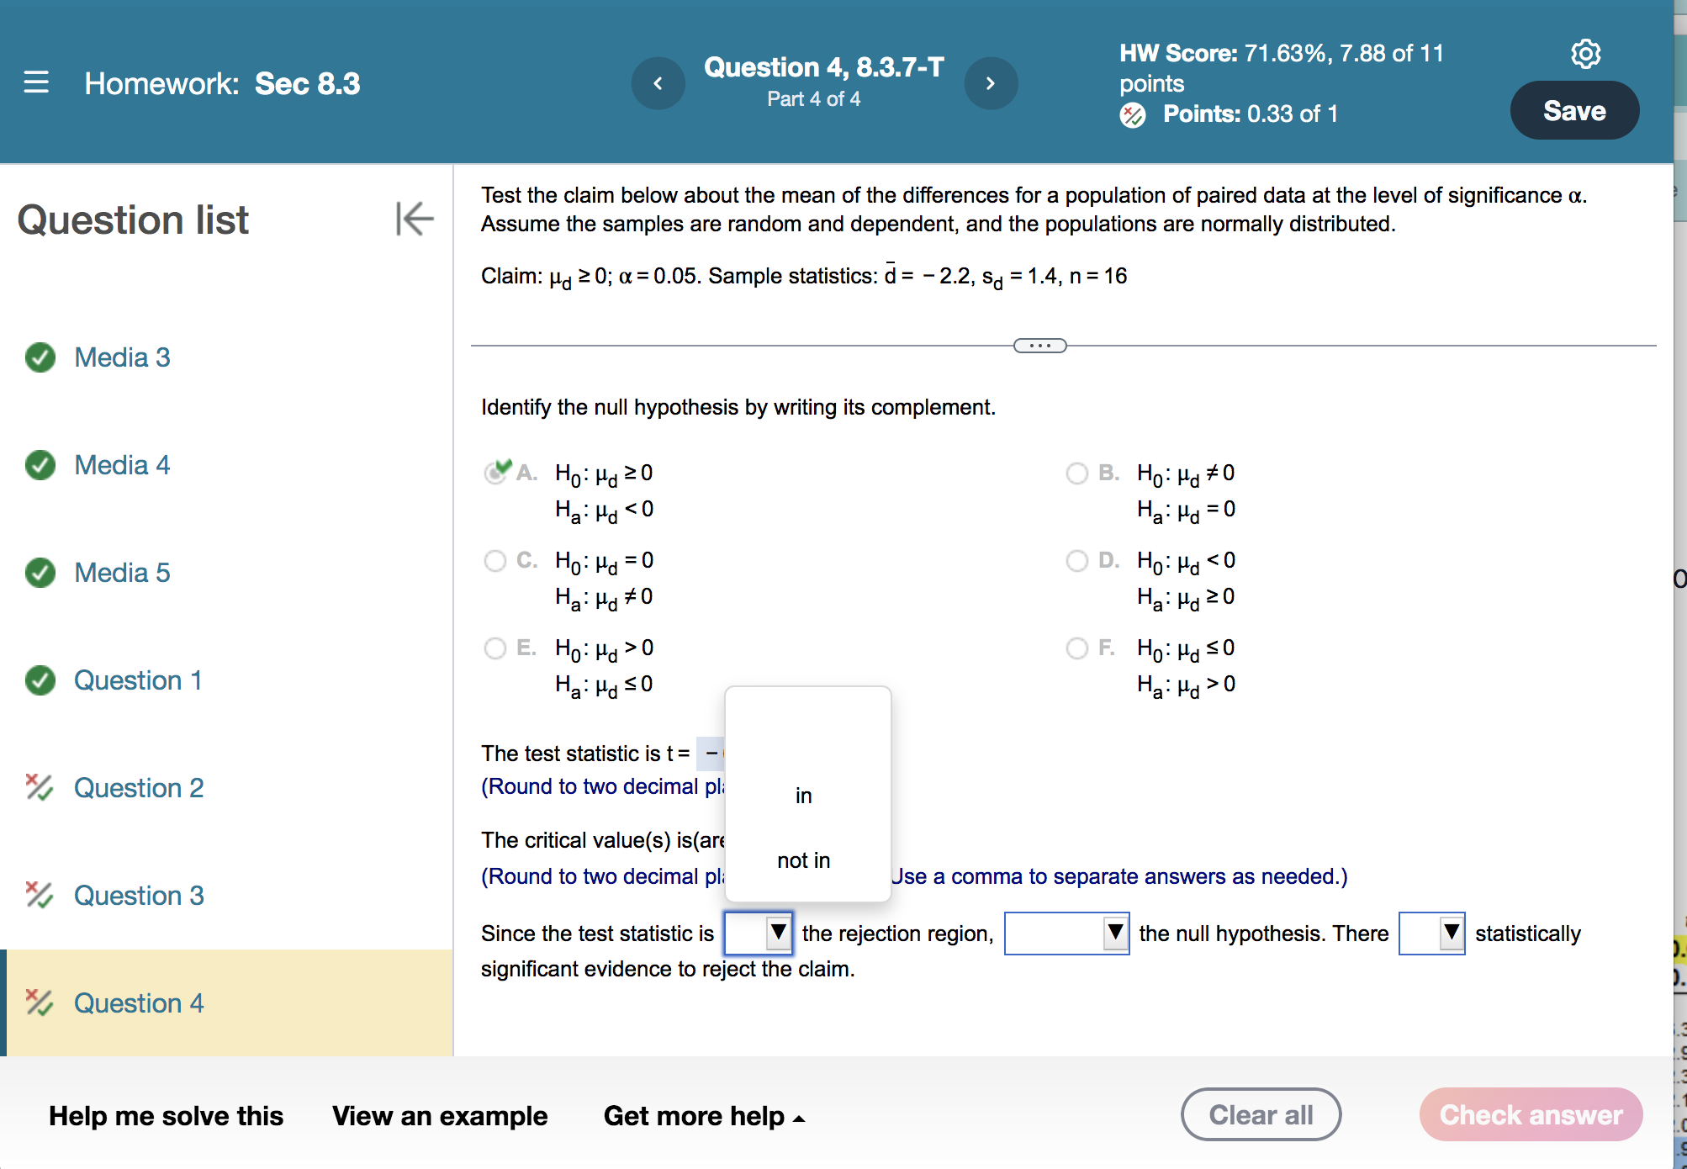Open the hamburger menu icon
This screenshot has width=1687, height=1169.
[36, 82]
